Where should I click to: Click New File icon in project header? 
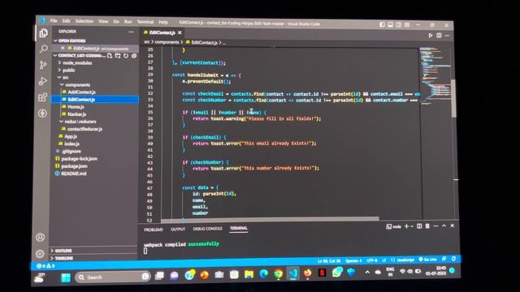coord(110,56)
